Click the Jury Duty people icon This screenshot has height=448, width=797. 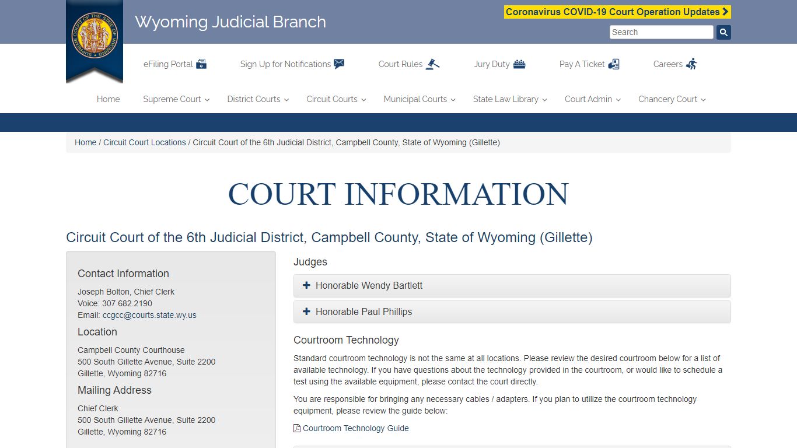point(519,64)
